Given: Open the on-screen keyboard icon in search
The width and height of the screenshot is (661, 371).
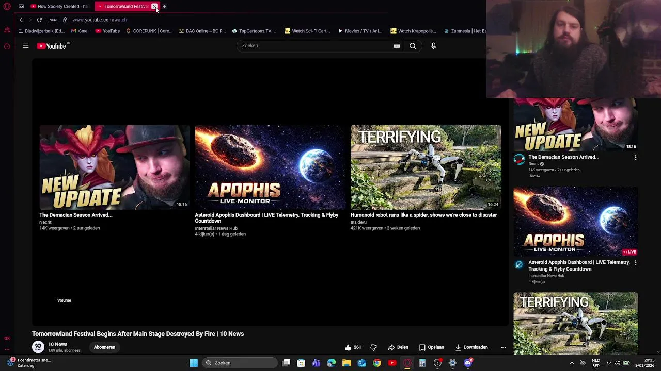Looking at the screenshot, I should (x=397, y=46).
